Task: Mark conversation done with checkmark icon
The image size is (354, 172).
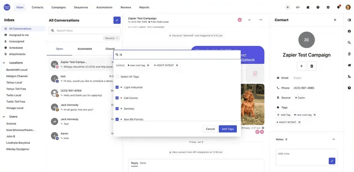Action: point(250,20)
